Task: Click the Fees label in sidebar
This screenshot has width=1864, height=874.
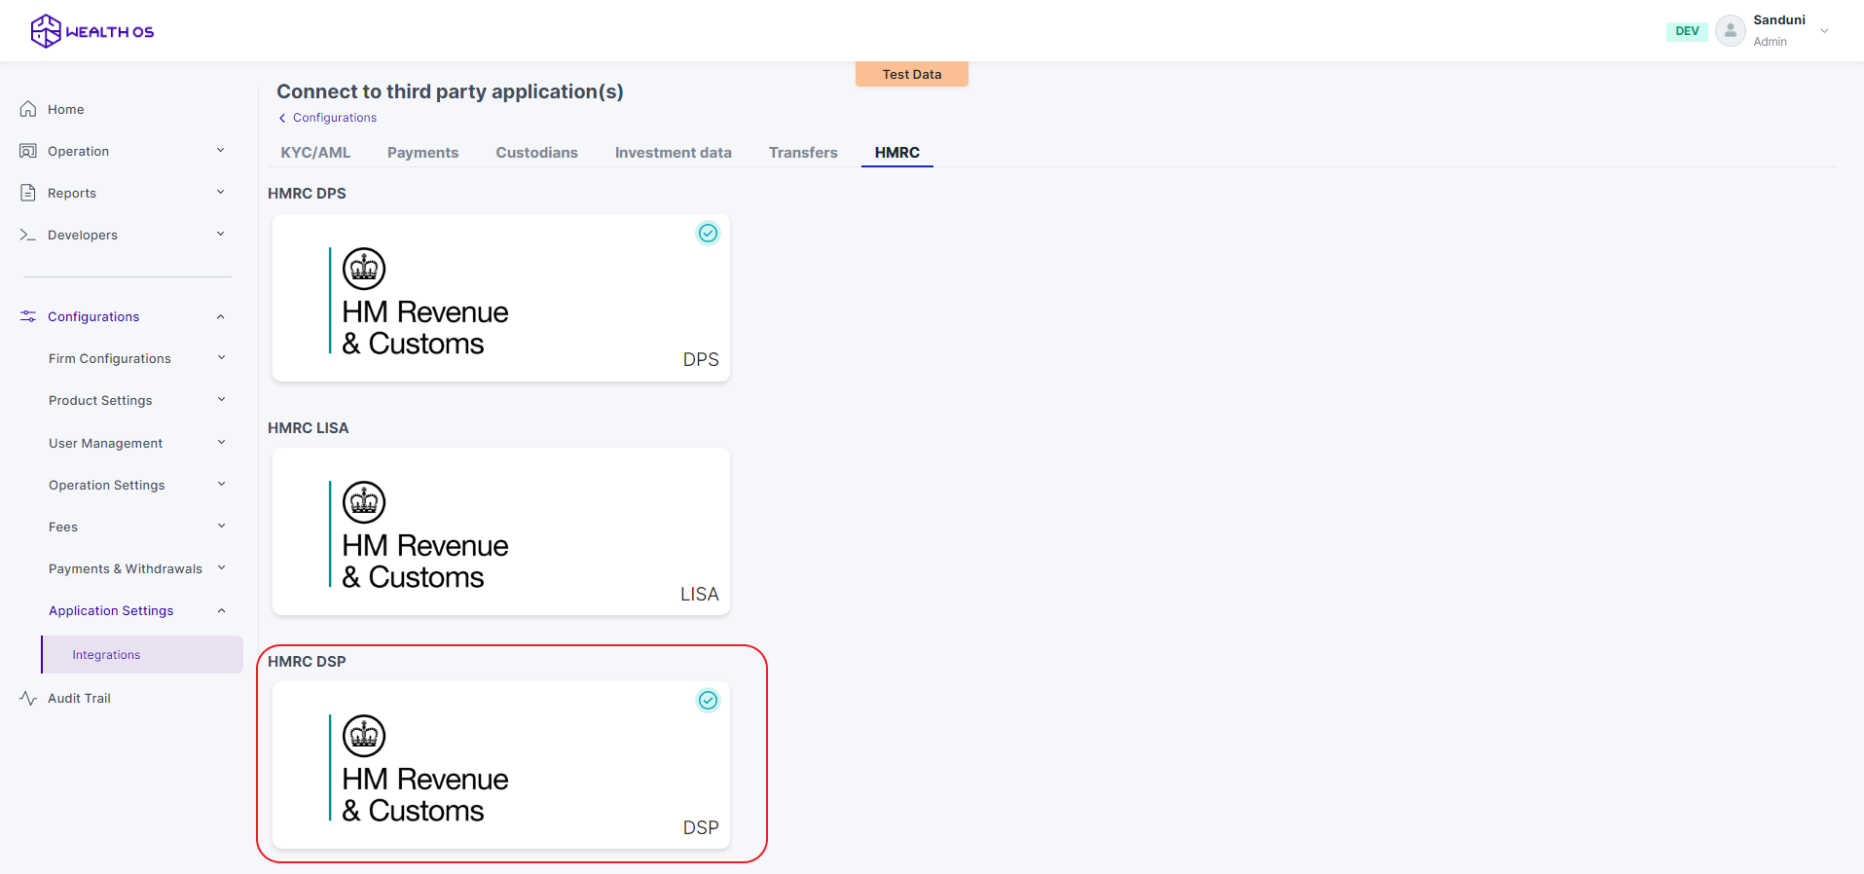Action: coord(63,527)
